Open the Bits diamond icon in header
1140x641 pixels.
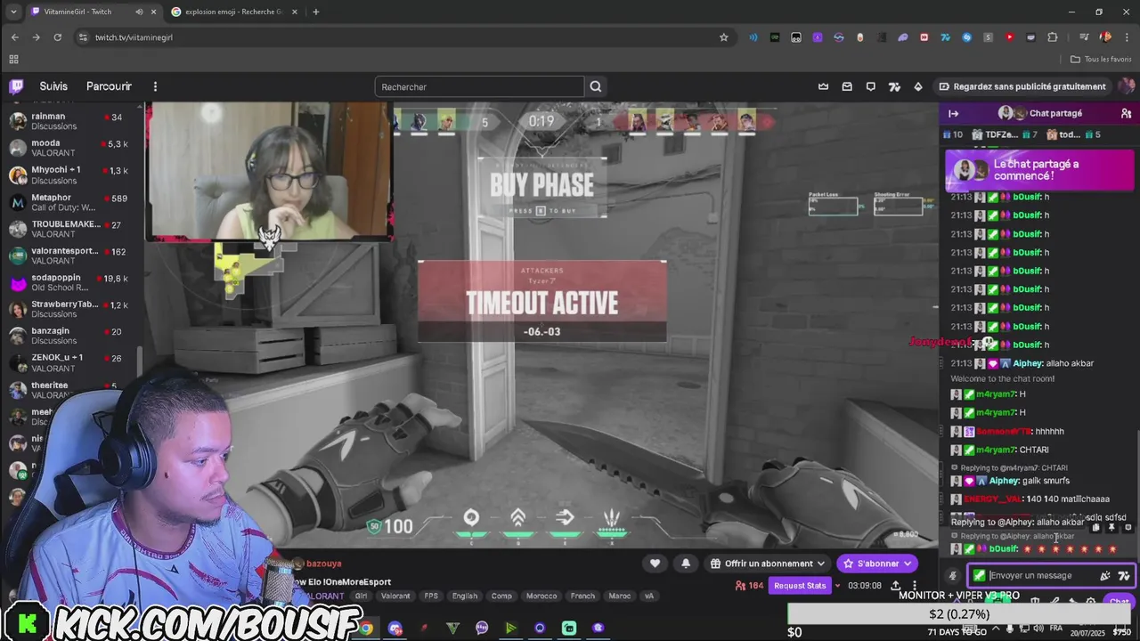[x=918, y=86]
